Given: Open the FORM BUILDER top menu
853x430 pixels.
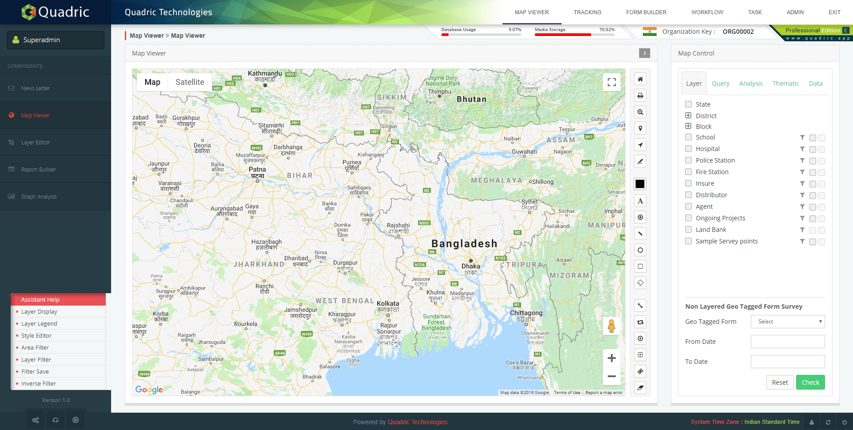Looking at the screenshot, I should [646, 12].
